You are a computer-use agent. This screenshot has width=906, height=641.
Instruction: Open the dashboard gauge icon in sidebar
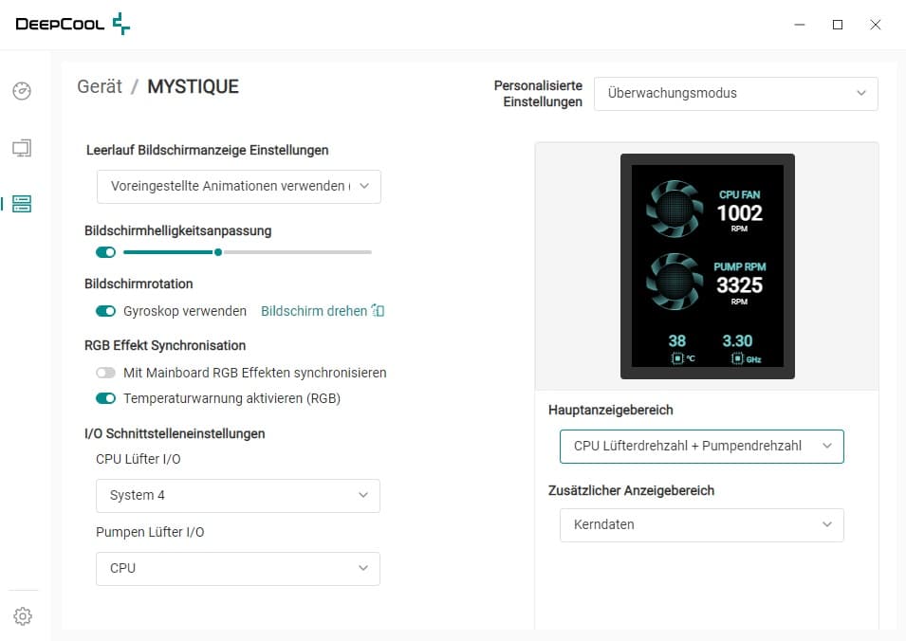coord(22,91)
